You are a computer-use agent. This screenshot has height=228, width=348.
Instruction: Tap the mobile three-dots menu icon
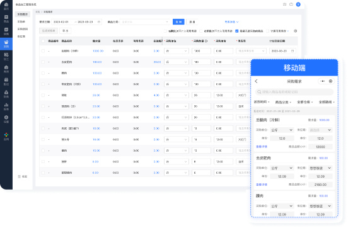[x=323, y=81]
